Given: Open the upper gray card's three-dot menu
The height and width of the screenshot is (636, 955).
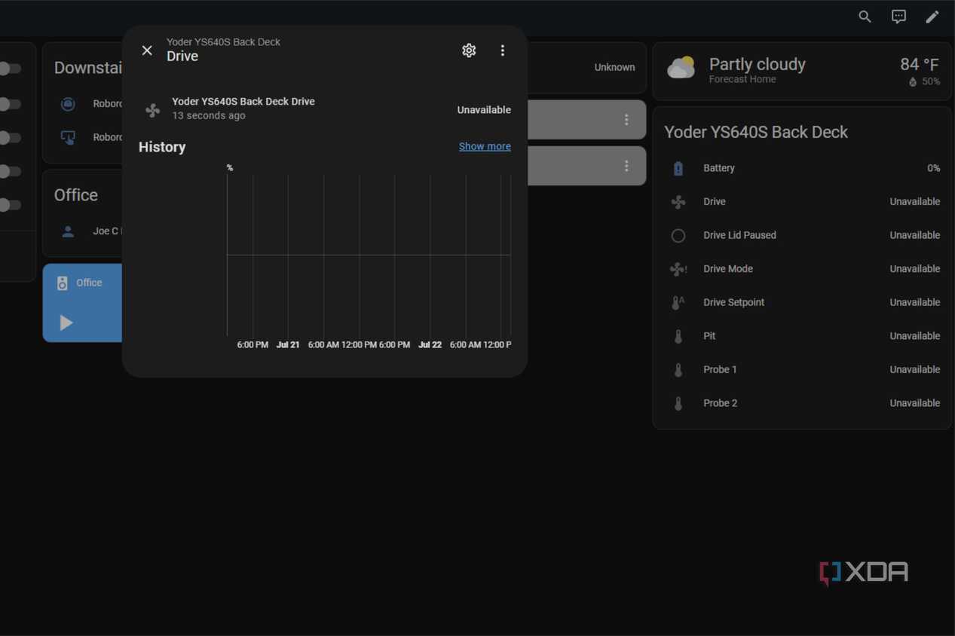Looking at the screenshot, I should pos(626,120).
